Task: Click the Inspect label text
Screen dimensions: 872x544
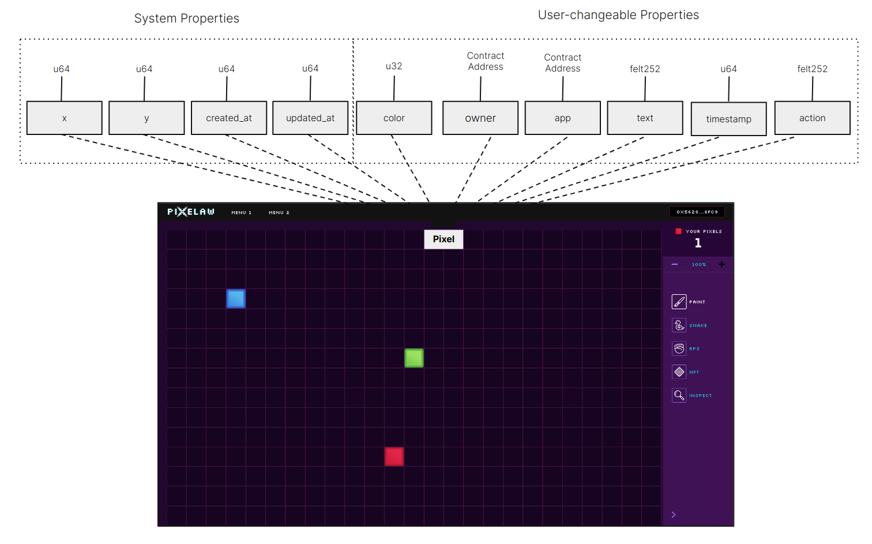Action: point(701,395)
